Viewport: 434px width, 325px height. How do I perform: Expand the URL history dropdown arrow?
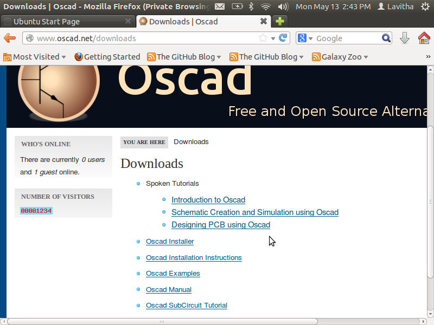[x=273, y=38]
